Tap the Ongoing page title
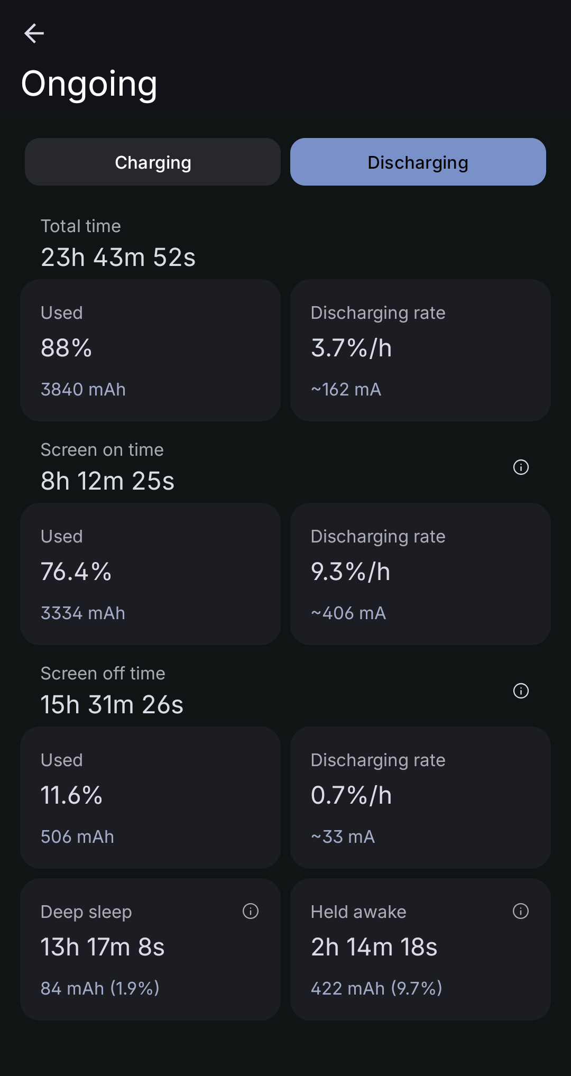The image size is (571, 1076). [89, 84]
